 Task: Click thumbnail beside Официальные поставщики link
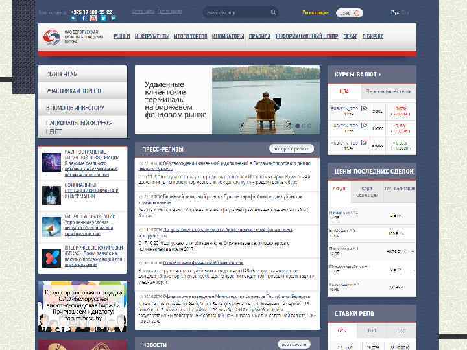51,195
